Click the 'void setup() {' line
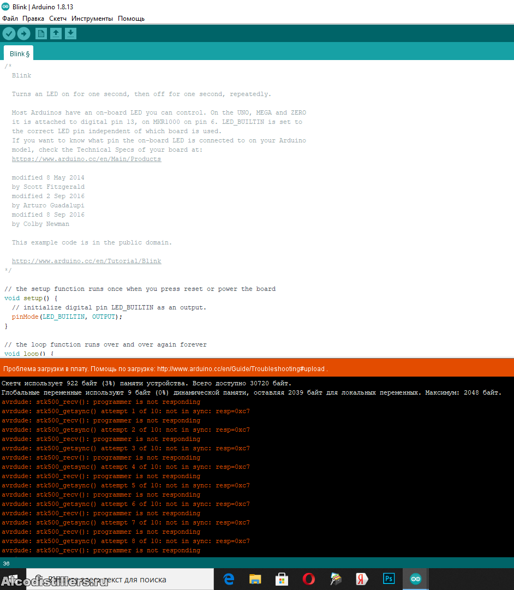514x590 pixels. [x=31, y=298]
